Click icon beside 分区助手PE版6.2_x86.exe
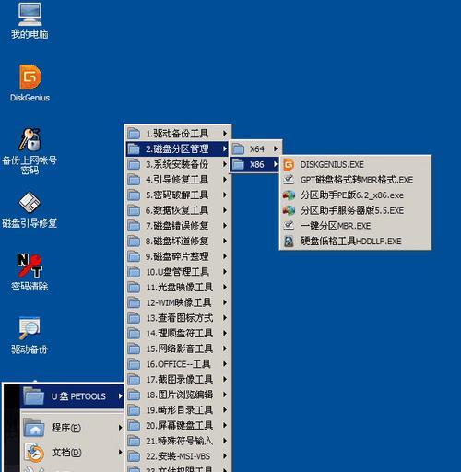 pos(289,195)
